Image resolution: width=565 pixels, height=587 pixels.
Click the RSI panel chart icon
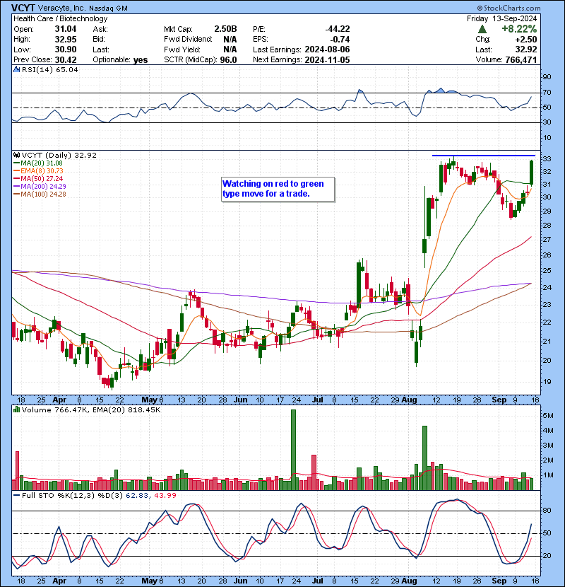click(x=16, y=69)
